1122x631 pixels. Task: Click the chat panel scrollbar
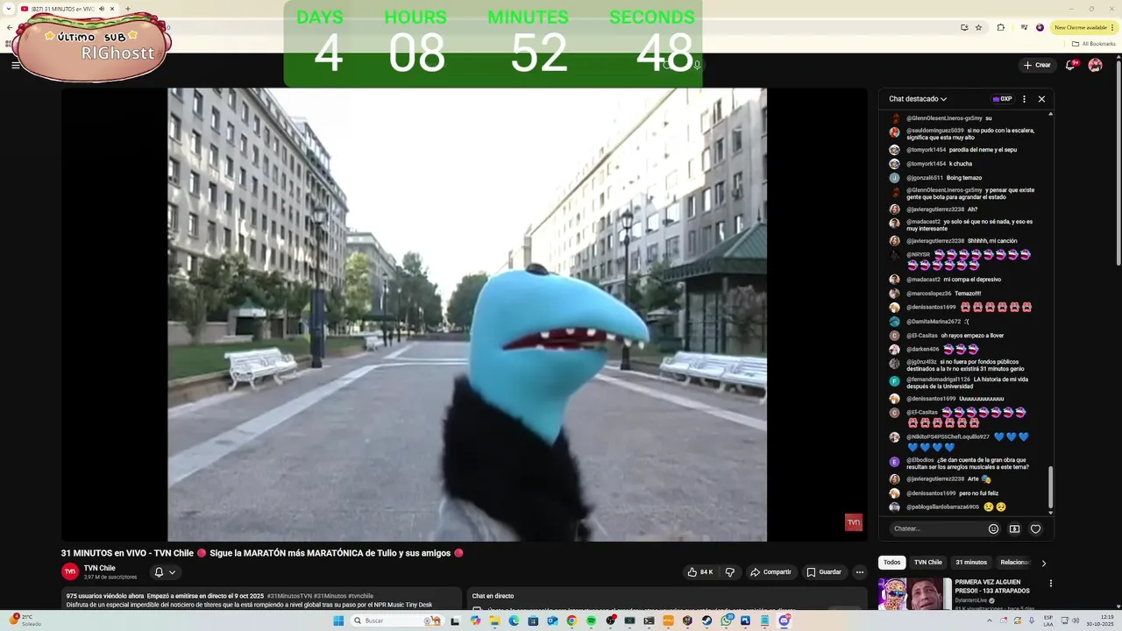(1050, 486)
